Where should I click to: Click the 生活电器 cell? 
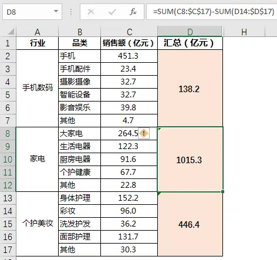[x=80, y=146]
